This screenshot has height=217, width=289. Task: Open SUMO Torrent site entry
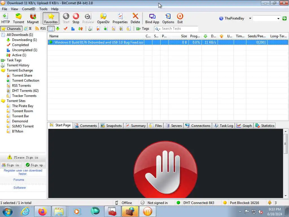click(23, 126)
